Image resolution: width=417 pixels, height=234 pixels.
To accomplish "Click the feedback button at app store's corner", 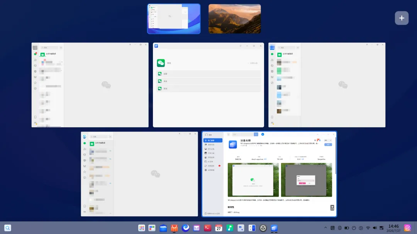I will 332,208.
